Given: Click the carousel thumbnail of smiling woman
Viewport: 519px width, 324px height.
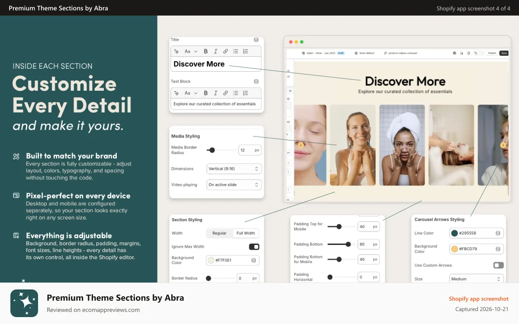Looking at the screenshot, I should [x=352, y=145].
